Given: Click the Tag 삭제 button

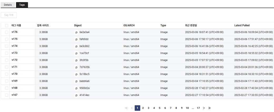Looking at the screenshot, I should click(x=9, y=15).
